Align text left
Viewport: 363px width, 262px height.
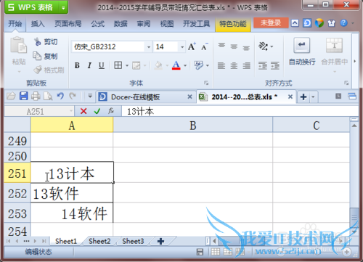(x=221, y=65)
